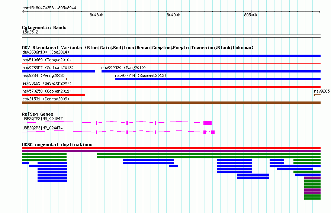331x213 pixels.
Task: Click the large last exon of UBE2Q2P2
Action: 208,123
